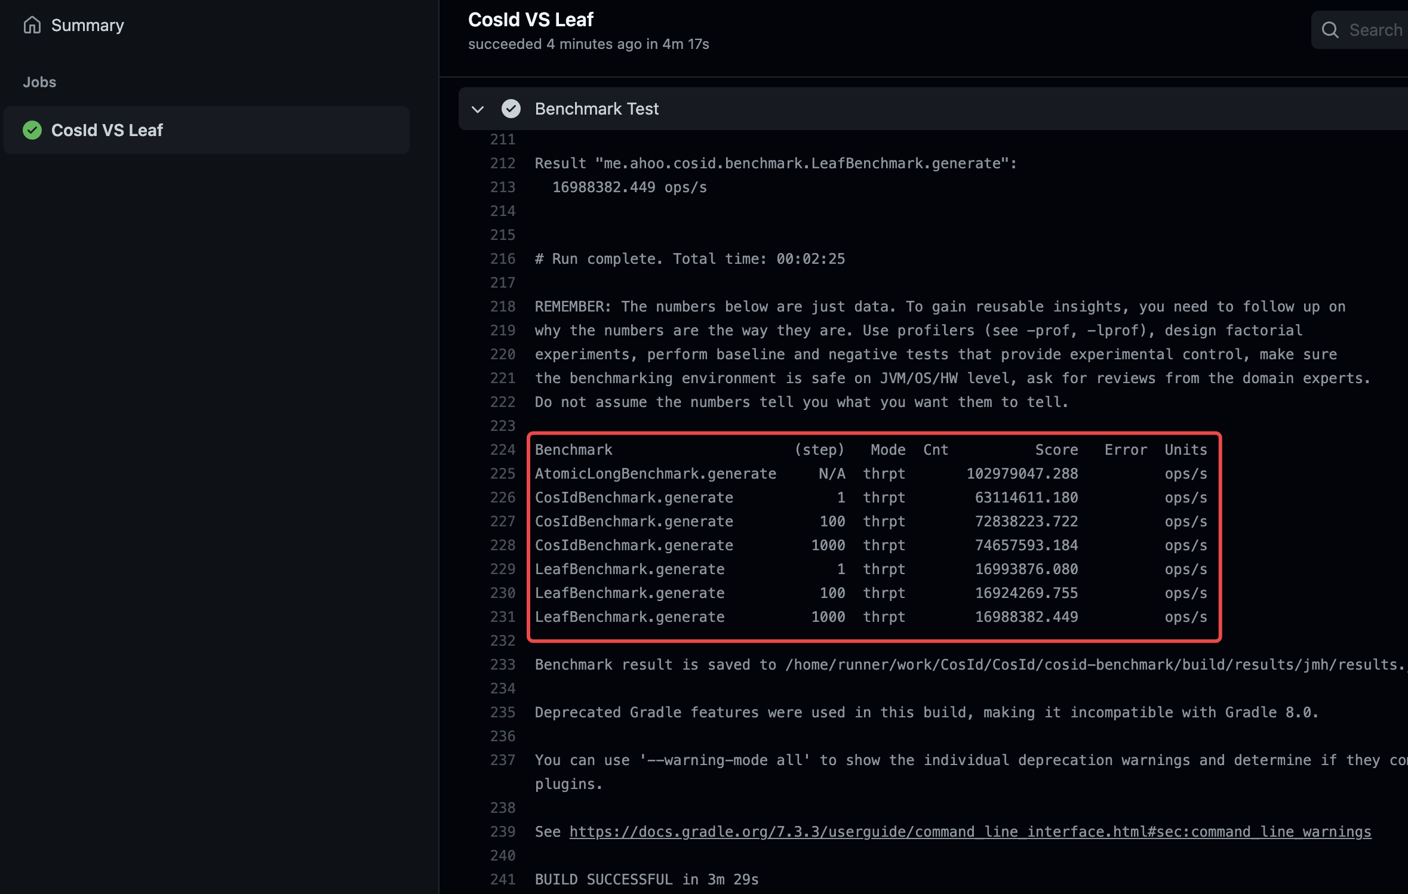The width and height of the screenshot is (1408, 894).
Task: Click log line number 212
Action: (503, 164)
